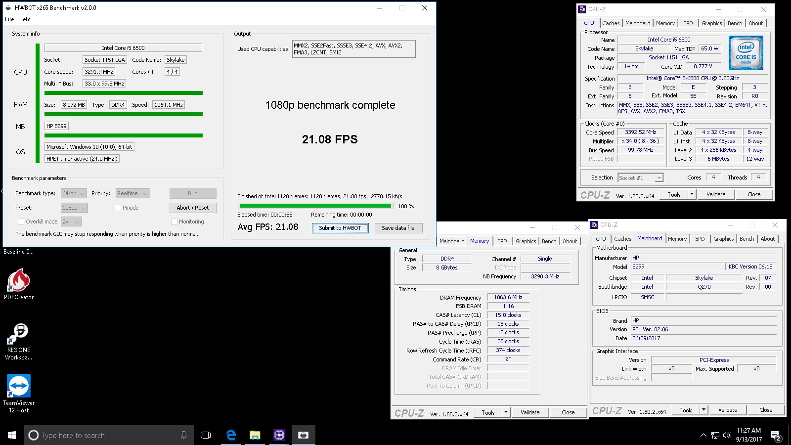Viewport: 791px width, 445px height.
Task: Expand Tools arrow in CPU-Z Mainboard window
Action: (x=703, y=410)
